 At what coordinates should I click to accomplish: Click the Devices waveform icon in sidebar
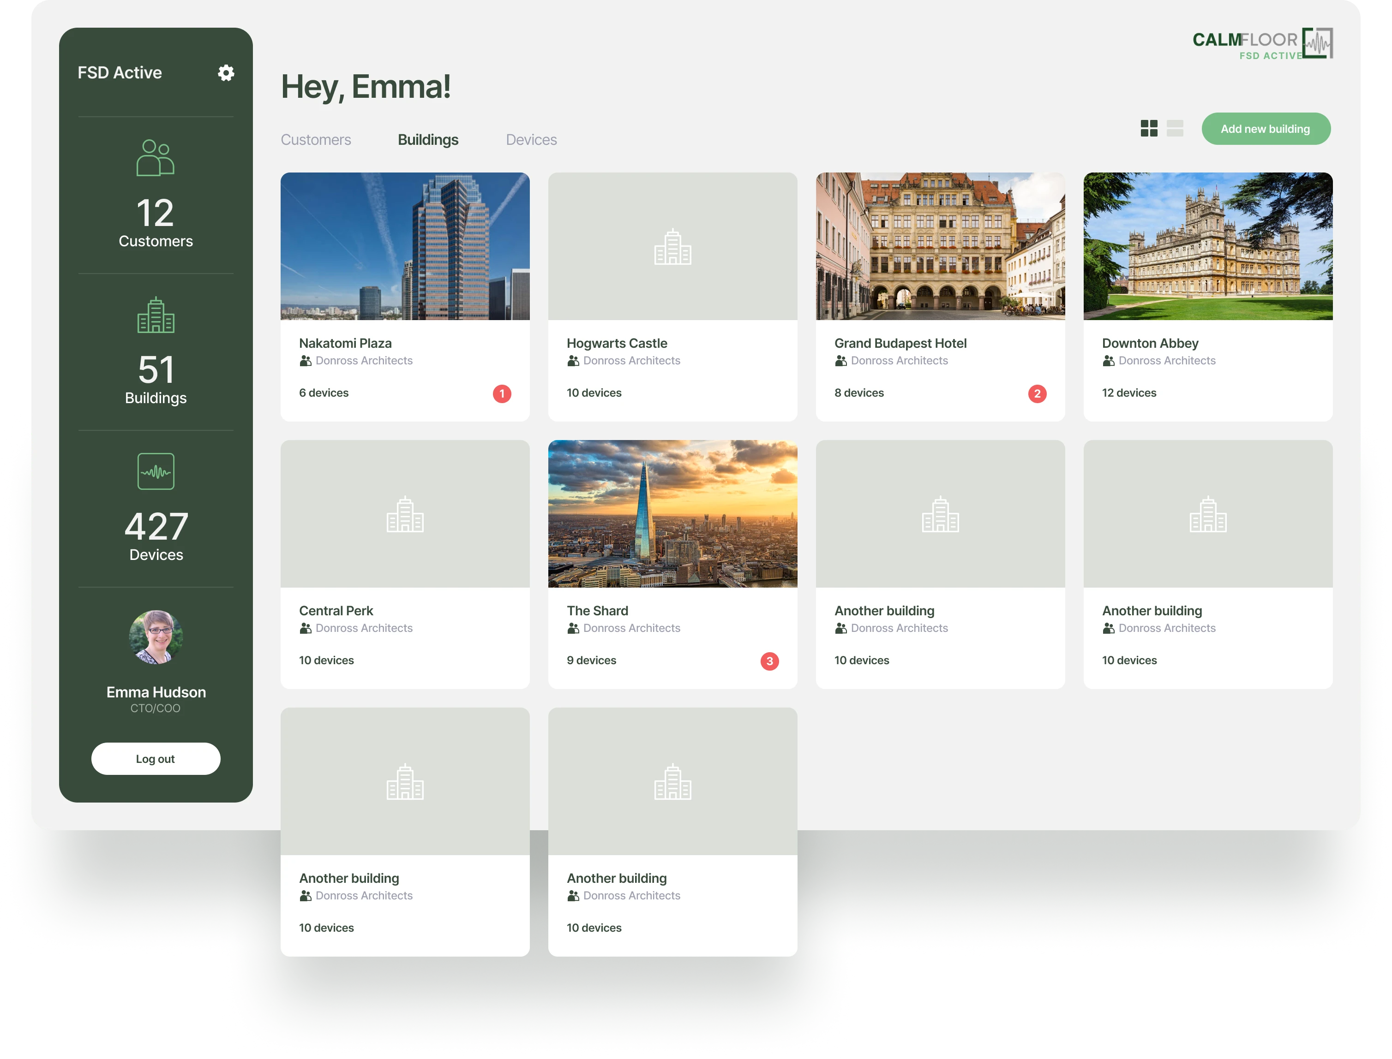click(x=156, y=471)
